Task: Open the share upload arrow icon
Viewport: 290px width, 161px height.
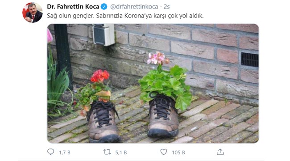Action: [x=220, y=152]
